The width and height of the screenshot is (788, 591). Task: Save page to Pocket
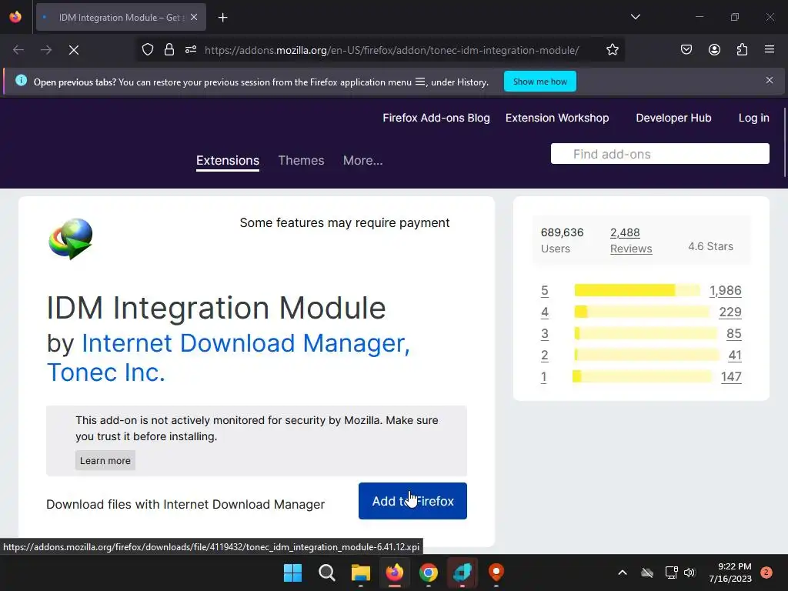(x=686, y=50)
